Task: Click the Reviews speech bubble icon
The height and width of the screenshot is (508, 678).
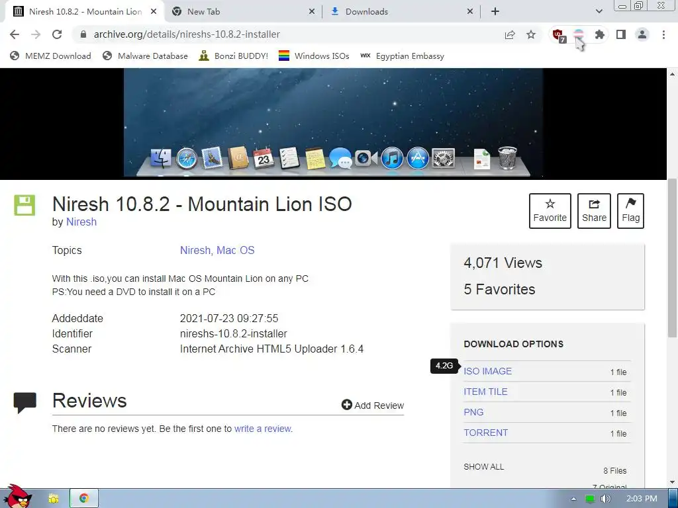Action: click(x=24, y=403)
